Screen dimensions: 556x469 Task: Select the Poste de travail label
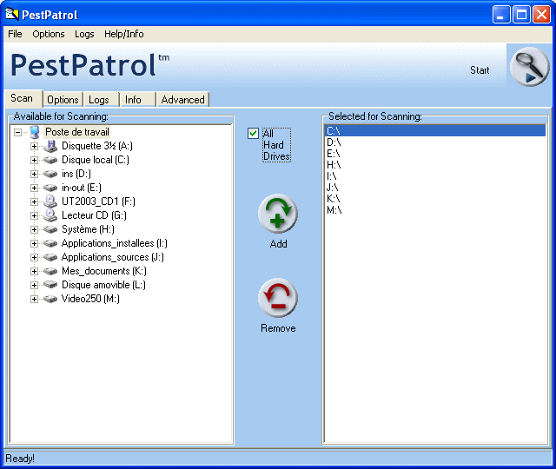tap(77, 132)
